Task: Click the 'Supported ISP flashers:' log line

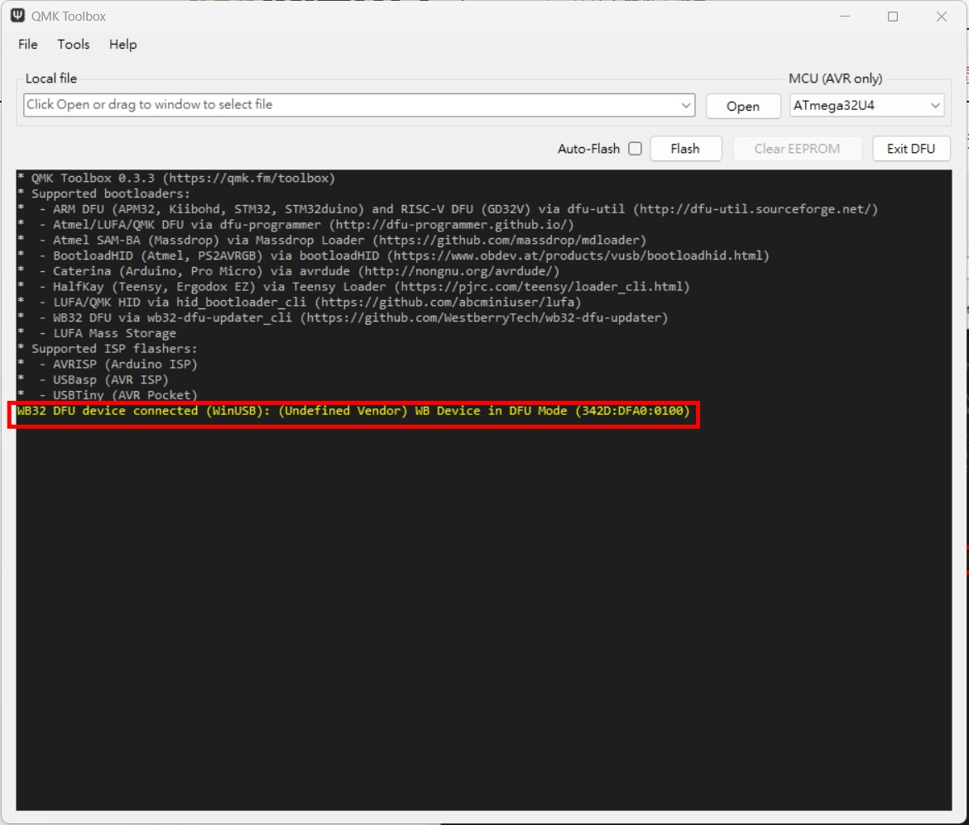Action: (x=108, y=349)
